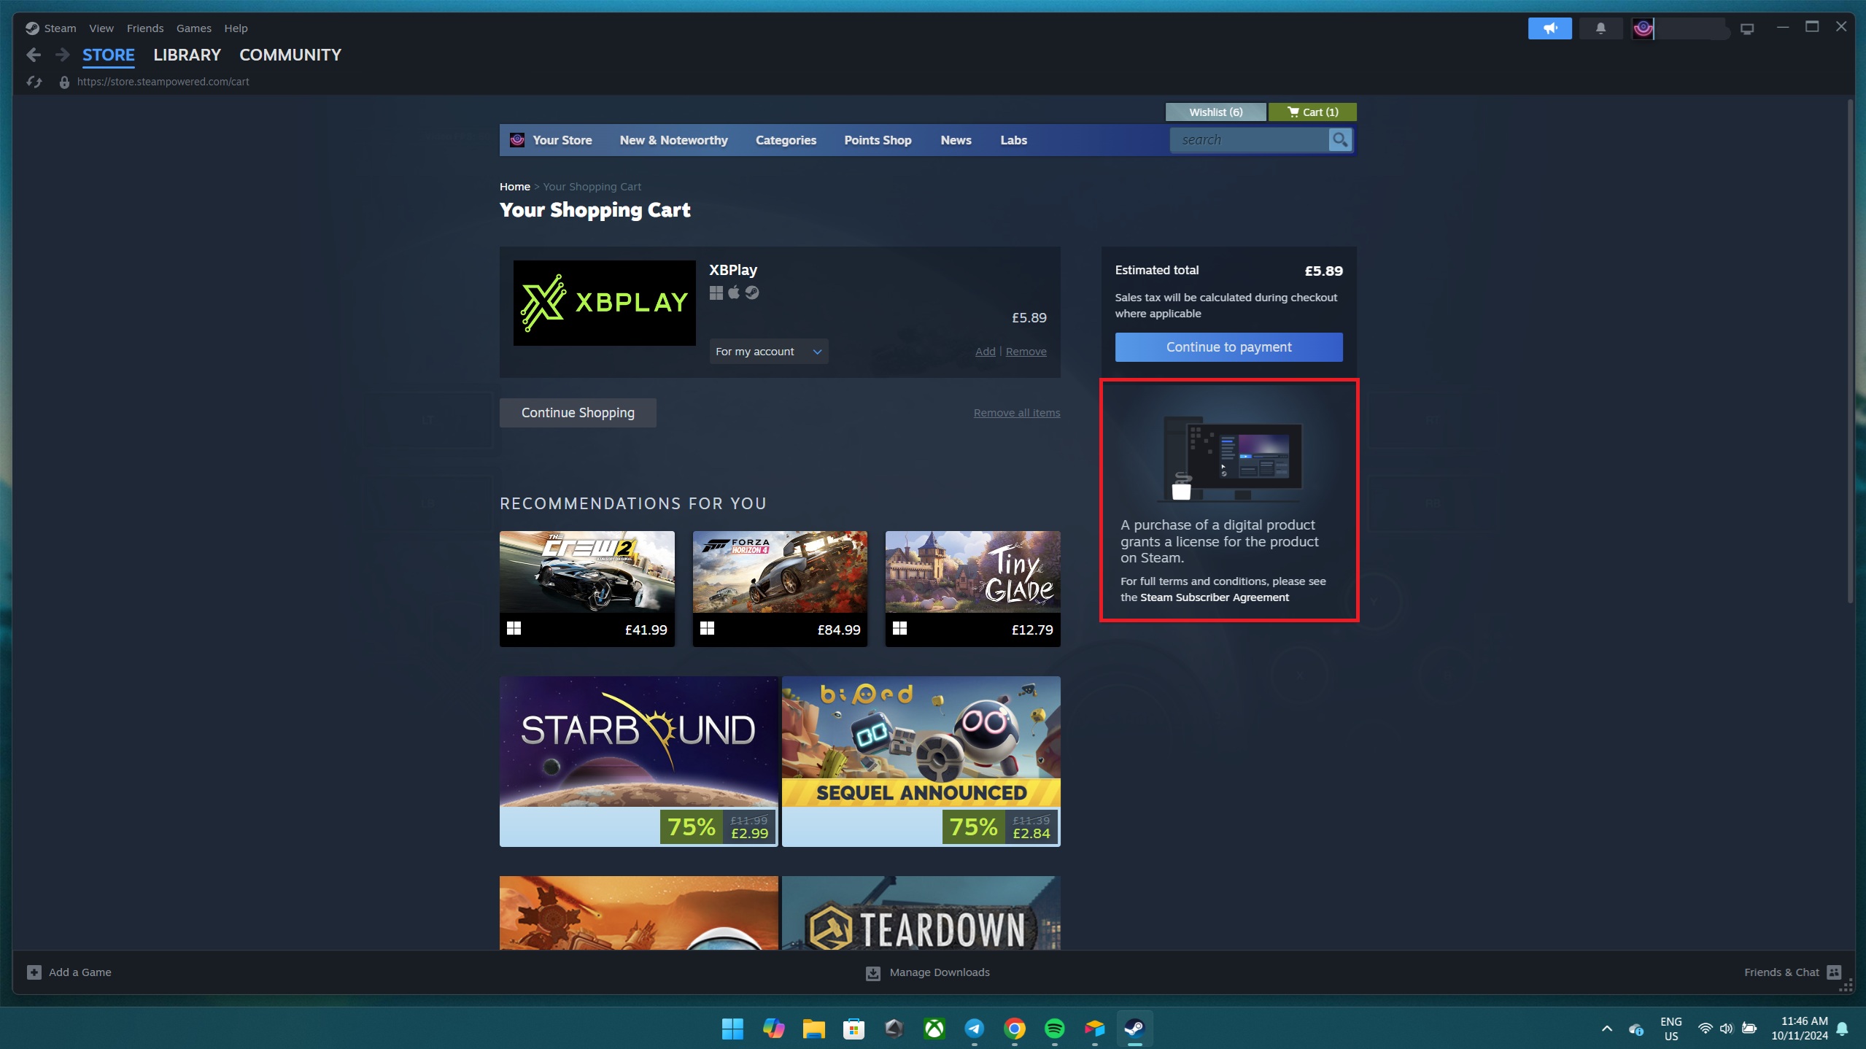Open the Community menu tab

[x=290, y=55]
